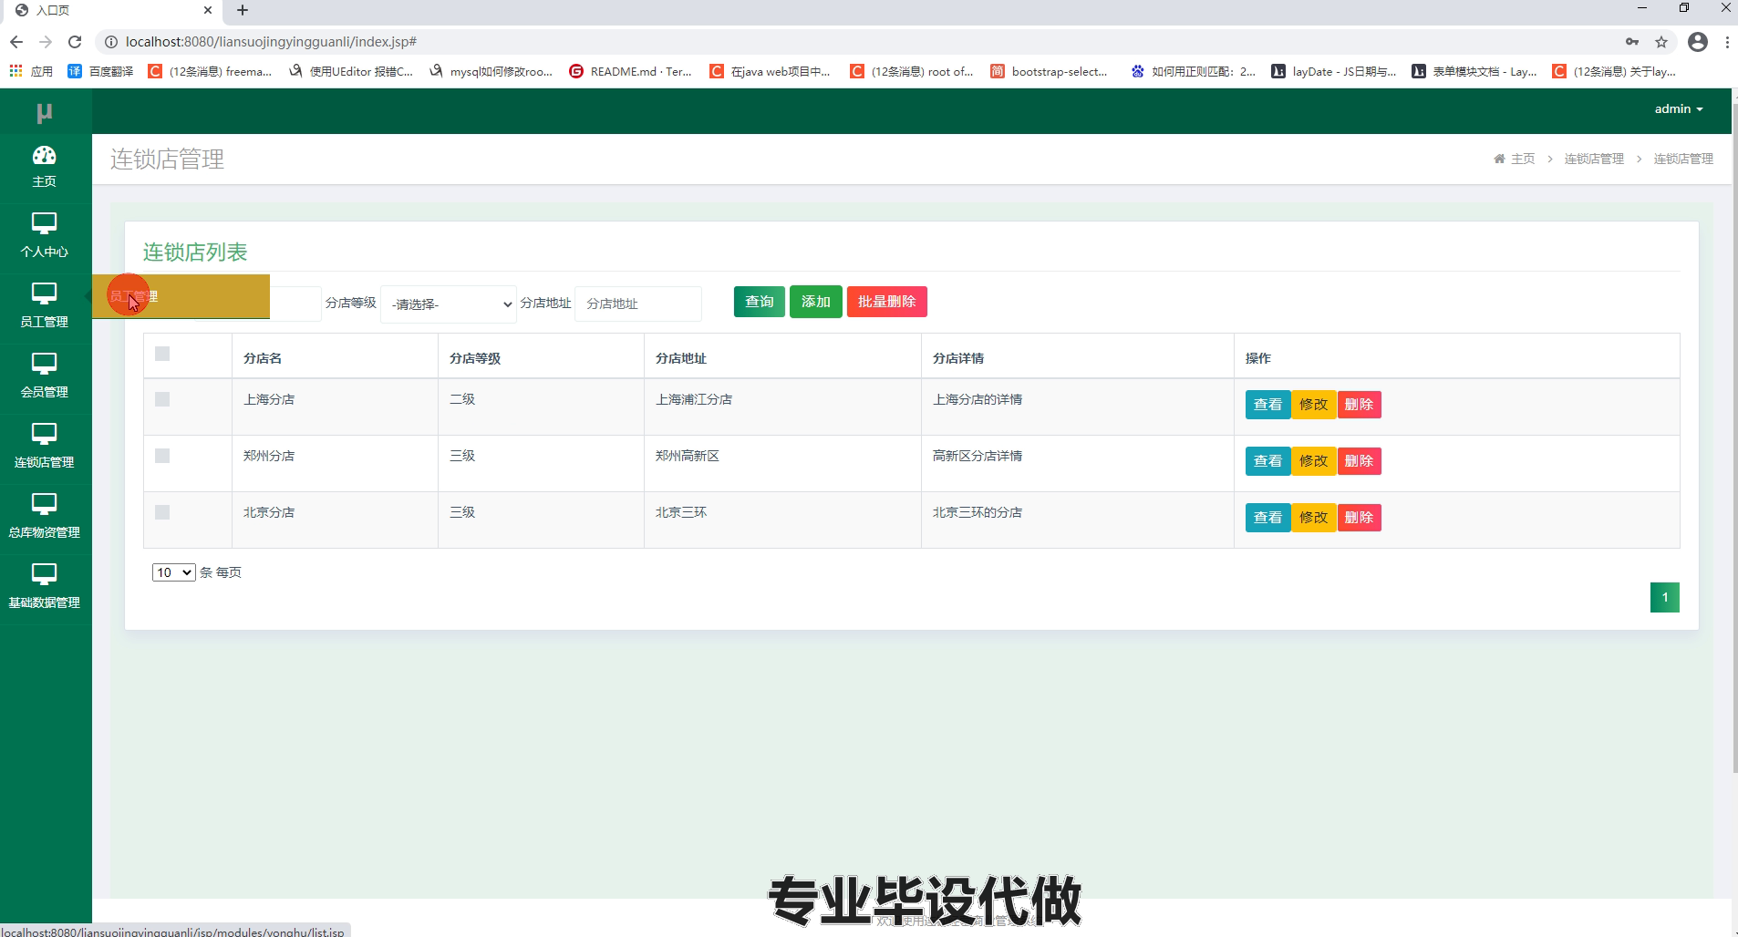Check the 郑州分店 row checkbox
Viewport: 1738px width, 937px height.
point(162,456)
